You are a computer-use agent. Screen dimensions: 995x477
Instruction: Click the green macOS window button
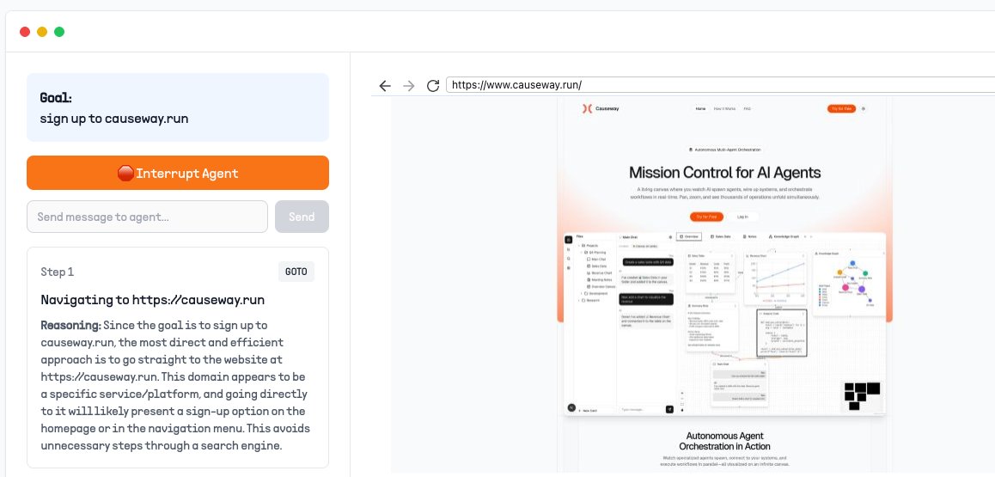(x=59, y=32)
